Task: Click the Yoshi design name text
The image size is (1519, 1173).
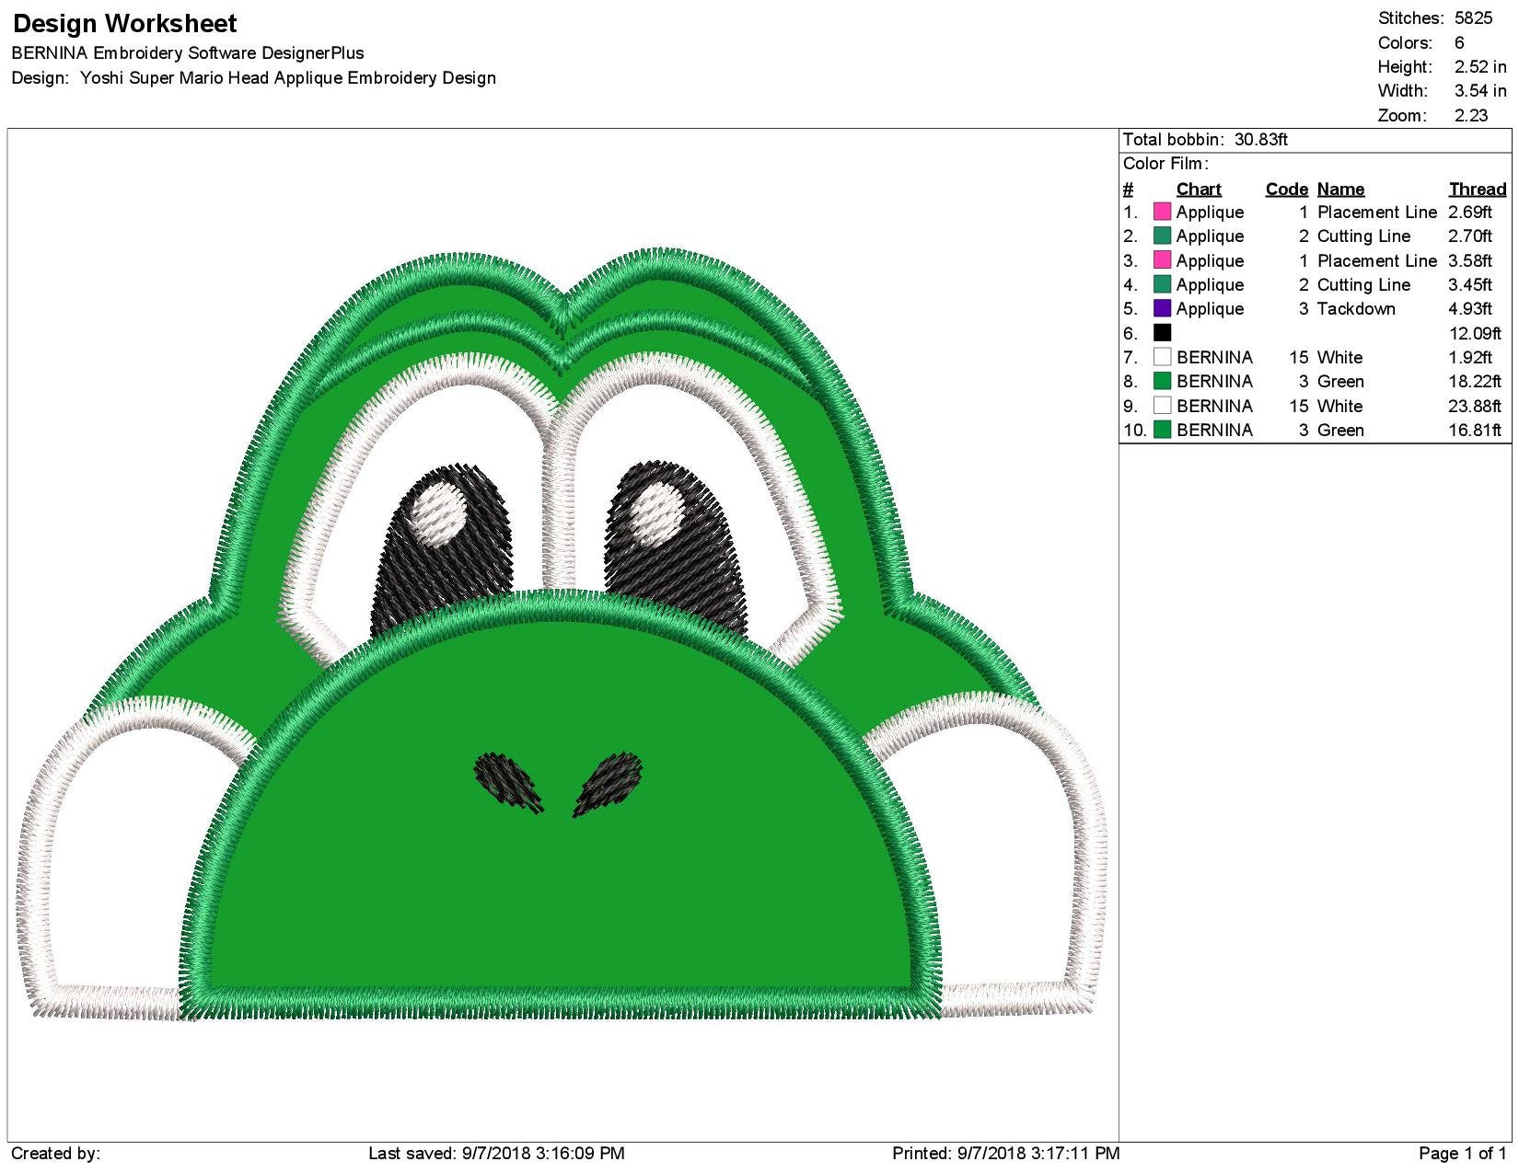Action: (288, 78)
